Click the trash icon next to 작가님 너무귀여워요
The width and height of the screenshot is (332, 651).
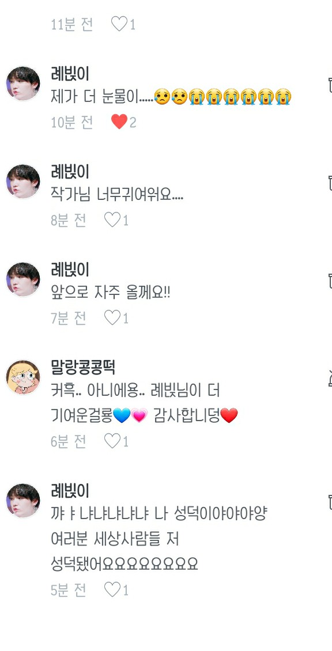coord(330,182)
